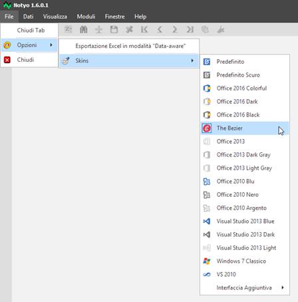Open the Visualizza menu
298x302 pixels.
55,17
